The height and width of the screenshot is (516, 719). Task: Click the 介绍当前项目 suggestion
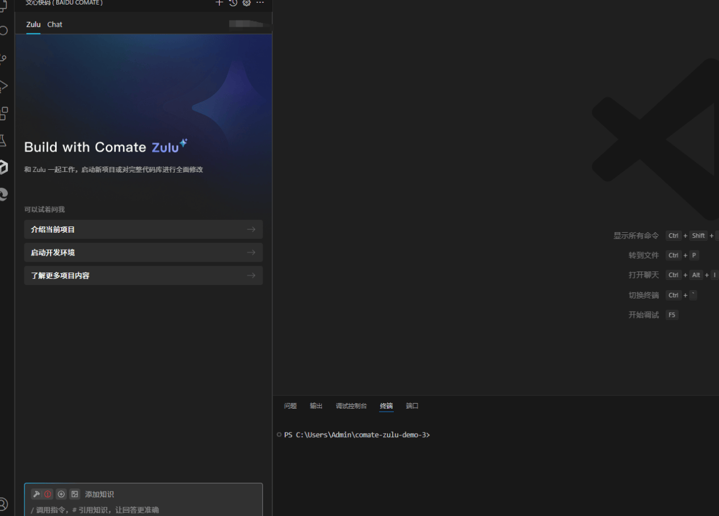[144, 229]
